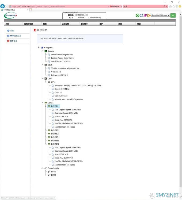This screenshot has width=182, height=200.
Task: Open the 配置 menu
Action: point(45,24)
